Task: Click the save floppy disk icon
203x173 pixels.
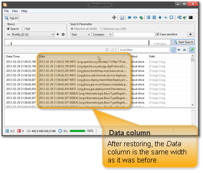Action: pyautogui.click(x=122, y=18)
